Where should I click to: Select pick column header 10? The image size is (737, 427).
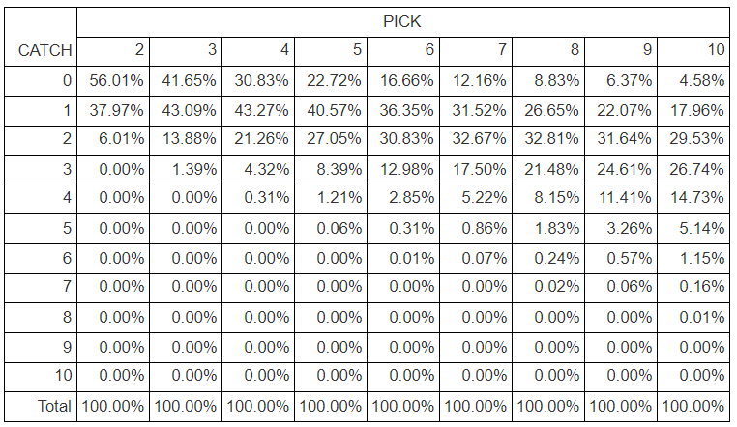[x=693, y=51]
